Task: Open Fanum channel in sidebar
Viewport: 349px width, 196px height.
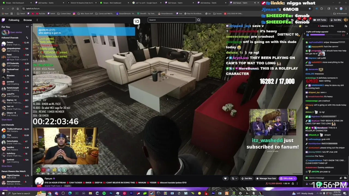Action: [15, 44]
